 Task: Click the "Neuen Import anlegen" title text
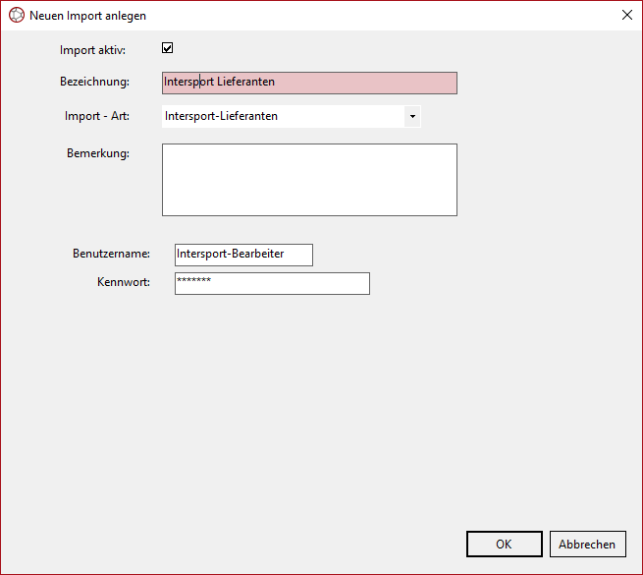tap(87, 16)
